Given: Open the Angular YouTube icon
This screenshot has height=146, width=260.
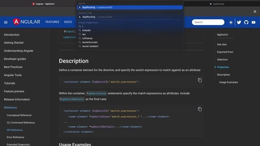Looking at the screenshot, I should tap(253, 22).
